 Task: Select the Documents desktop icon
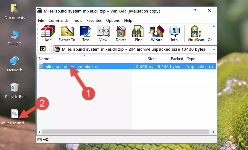[15, 12]
